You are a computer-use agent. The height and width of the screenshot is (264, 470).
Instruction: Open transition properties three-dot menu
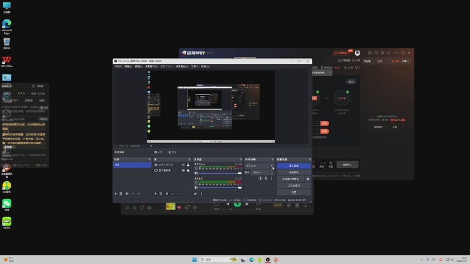click(x=271, y=178)
